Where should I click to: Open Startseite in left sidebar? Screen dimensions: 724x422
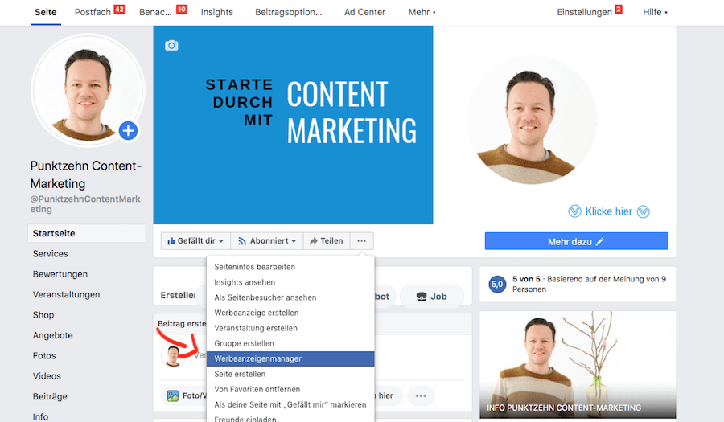tap(87, 233)
